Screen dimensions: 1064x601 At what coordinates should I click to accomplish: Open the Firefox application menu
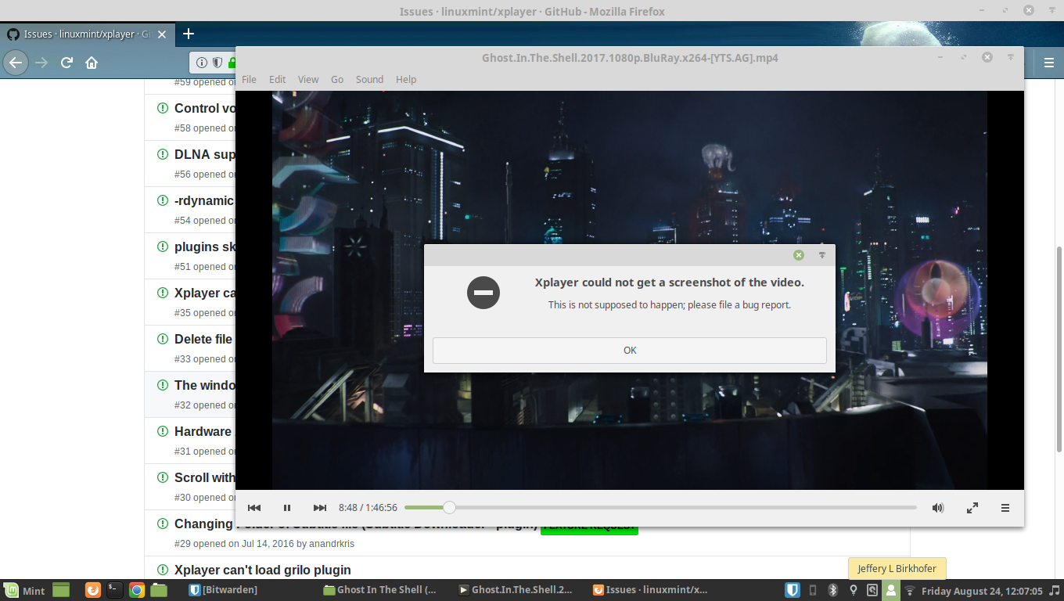[x=1048, y=63]
